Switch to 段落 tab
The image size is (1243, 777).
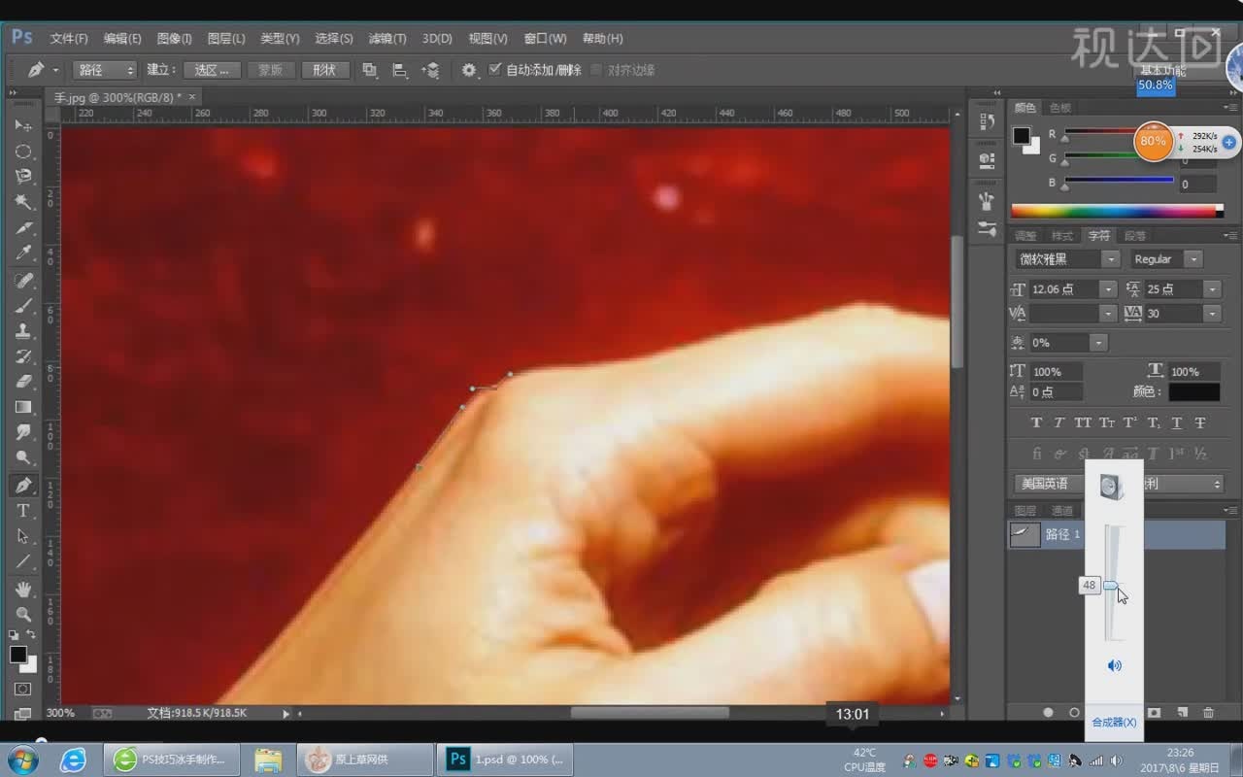pyautogui.click(x=1134, y=236)
